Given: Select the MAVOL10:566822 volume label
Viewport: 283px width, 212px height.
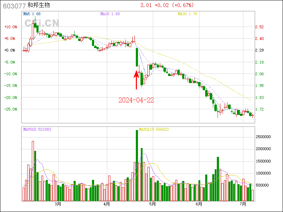Looking at the screenshot, I should pyautogui.click(x=154, y=129).
